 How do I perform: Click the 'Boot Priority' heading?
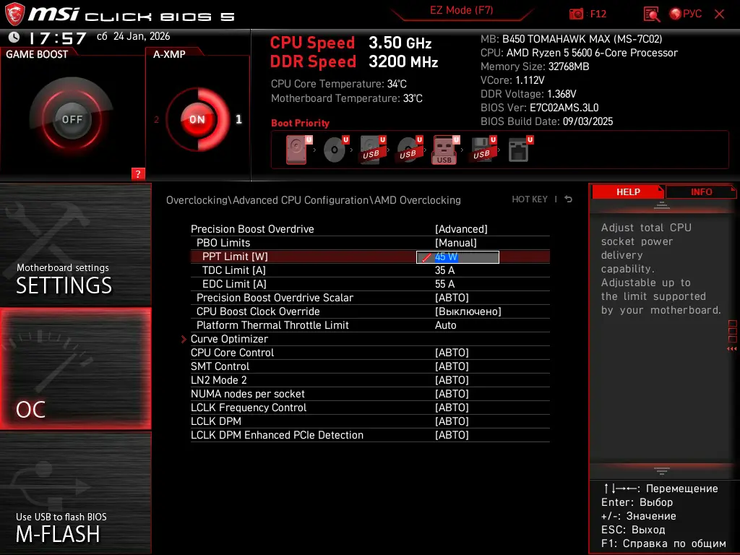coord(300,123)
